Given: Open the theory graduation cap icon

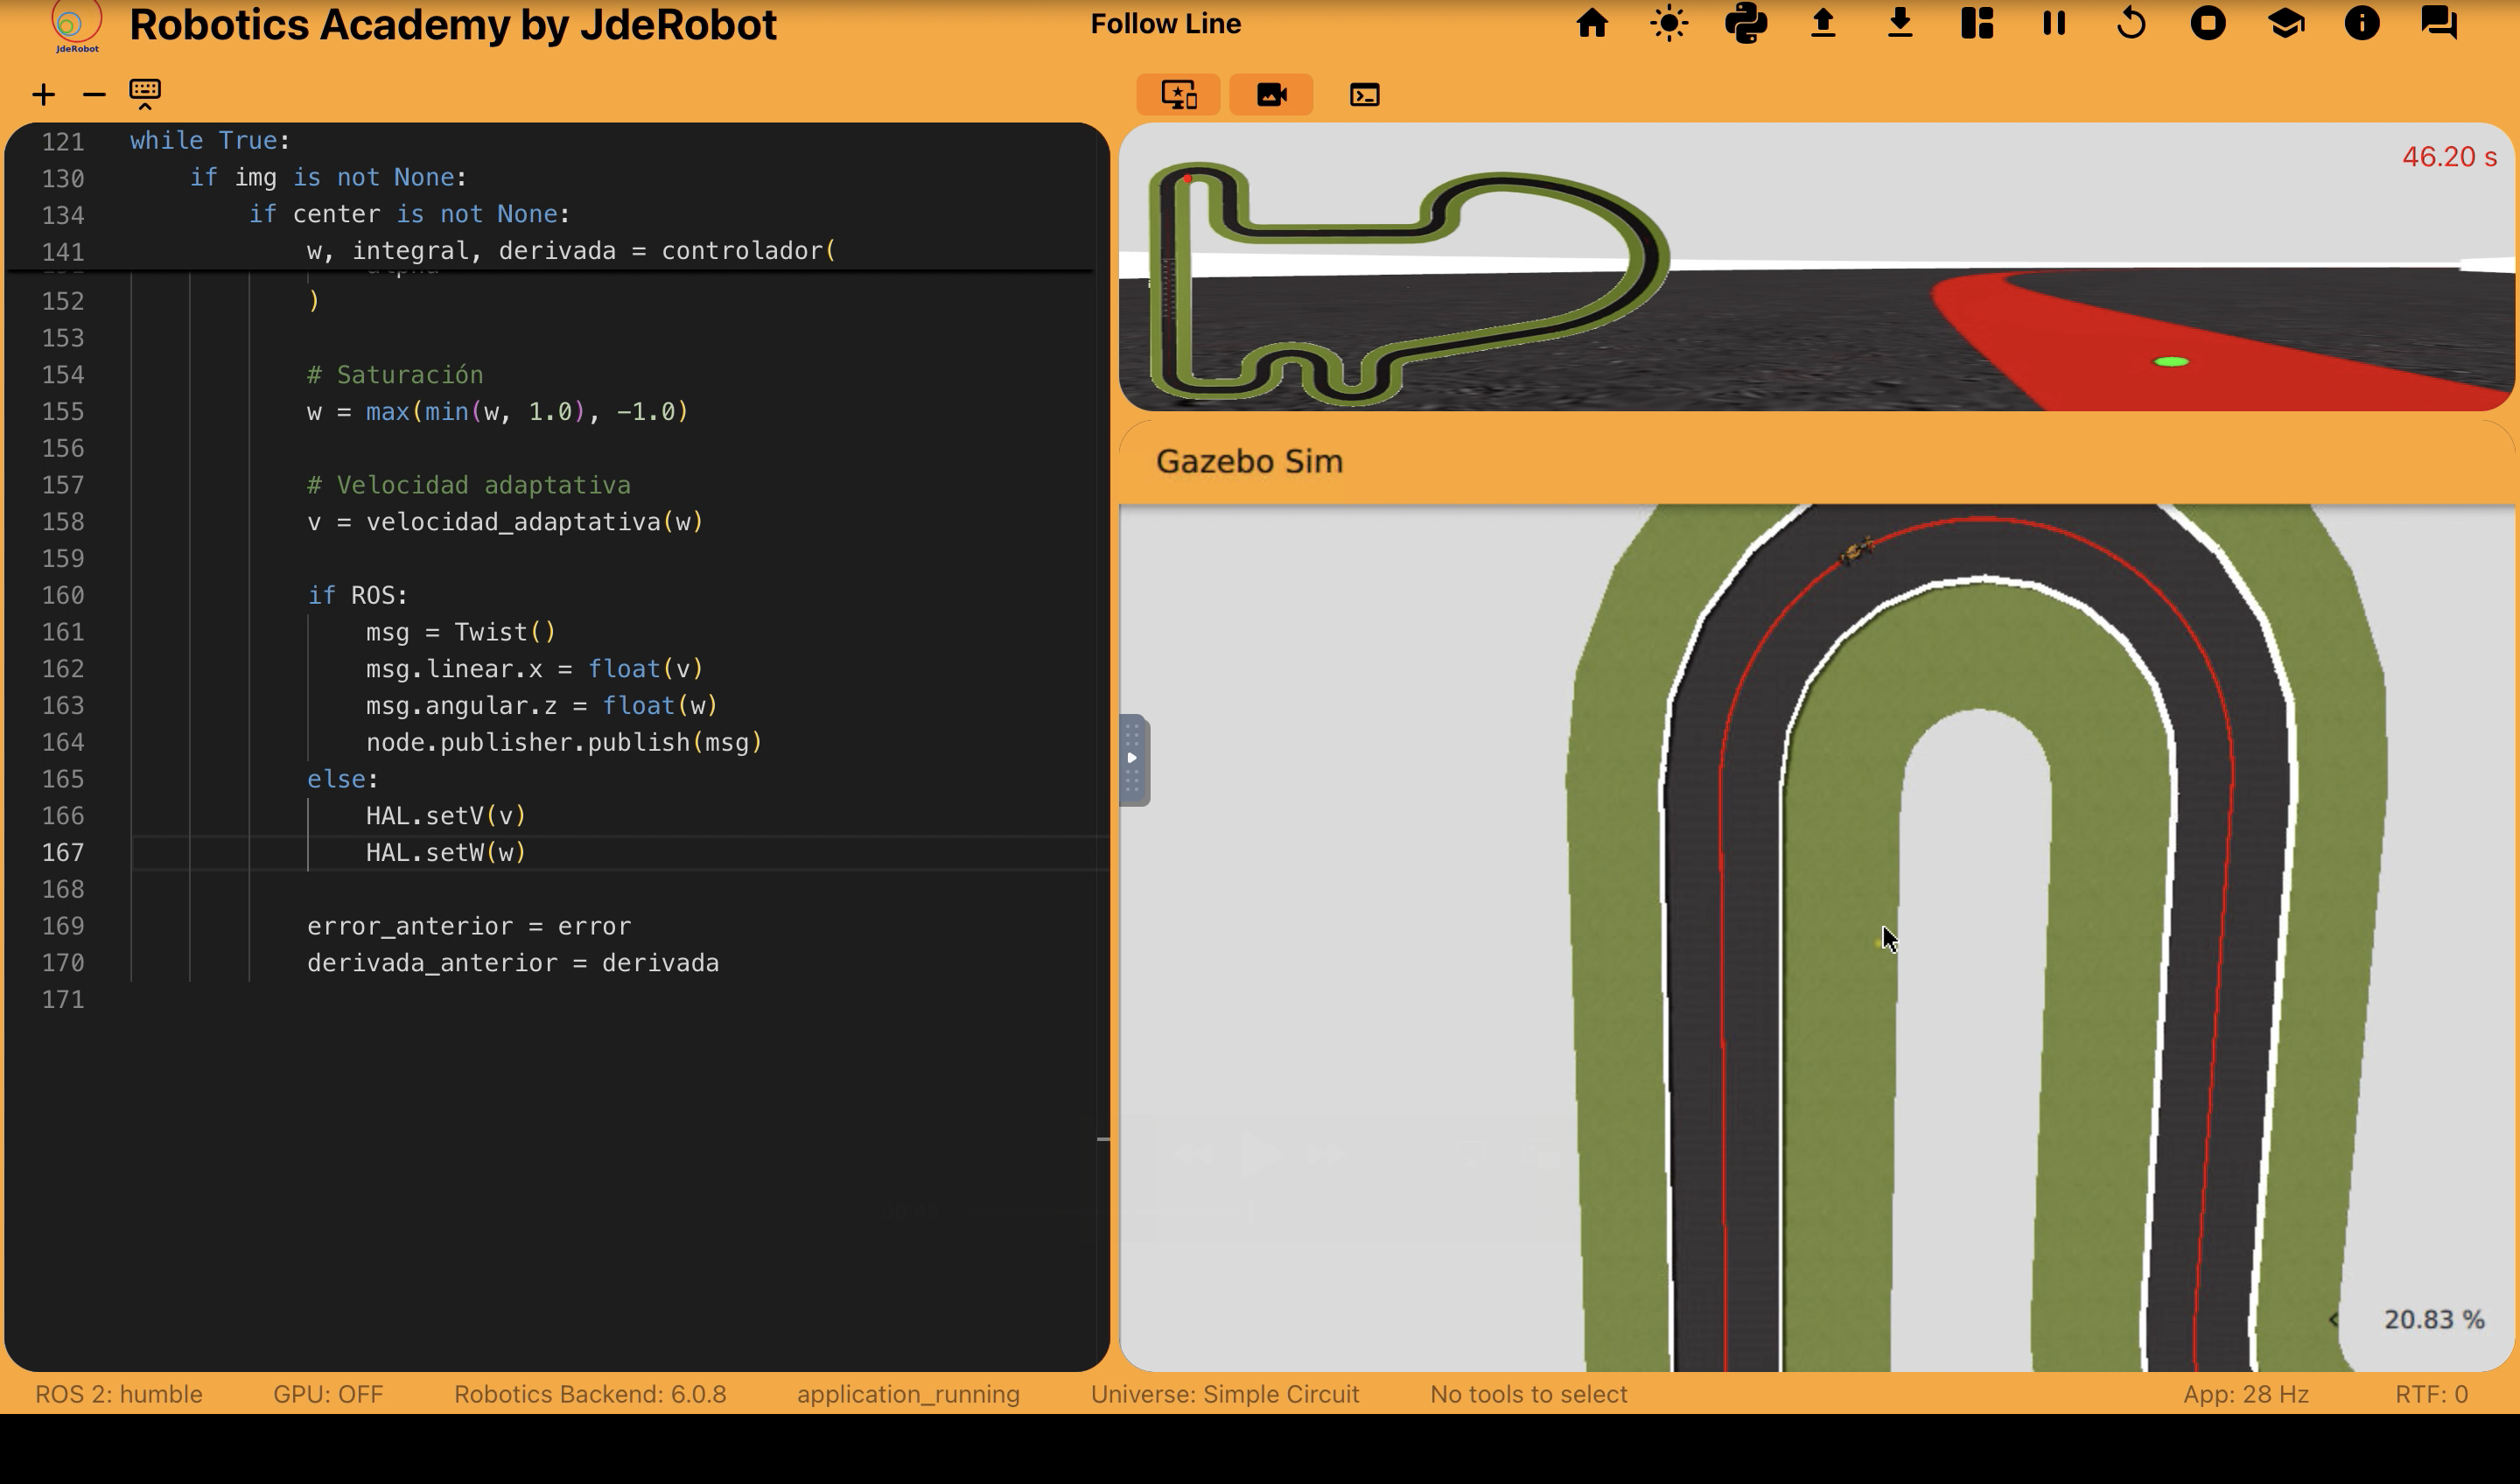Looking at the screenshot, I should point(2285,23).
